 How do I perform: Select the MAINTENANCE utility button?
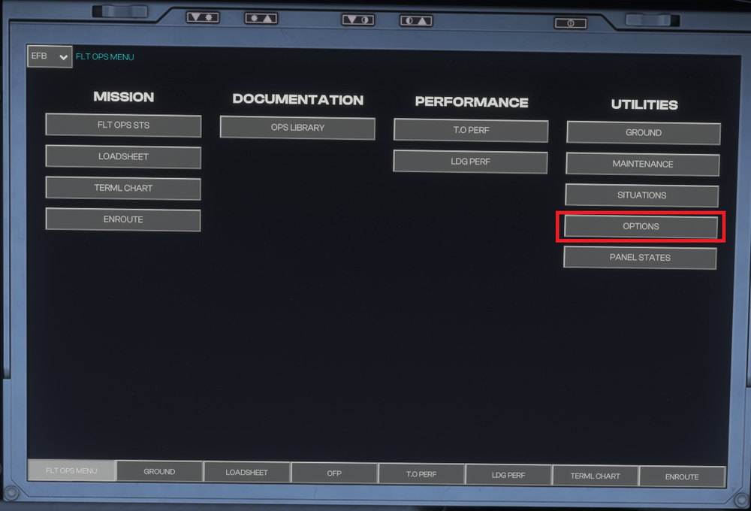coord(643,165)
